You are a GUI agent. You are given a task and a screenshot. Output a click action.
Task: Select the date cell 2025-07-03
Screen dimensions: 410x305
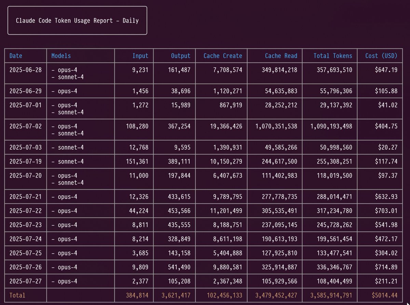[26, 147]
